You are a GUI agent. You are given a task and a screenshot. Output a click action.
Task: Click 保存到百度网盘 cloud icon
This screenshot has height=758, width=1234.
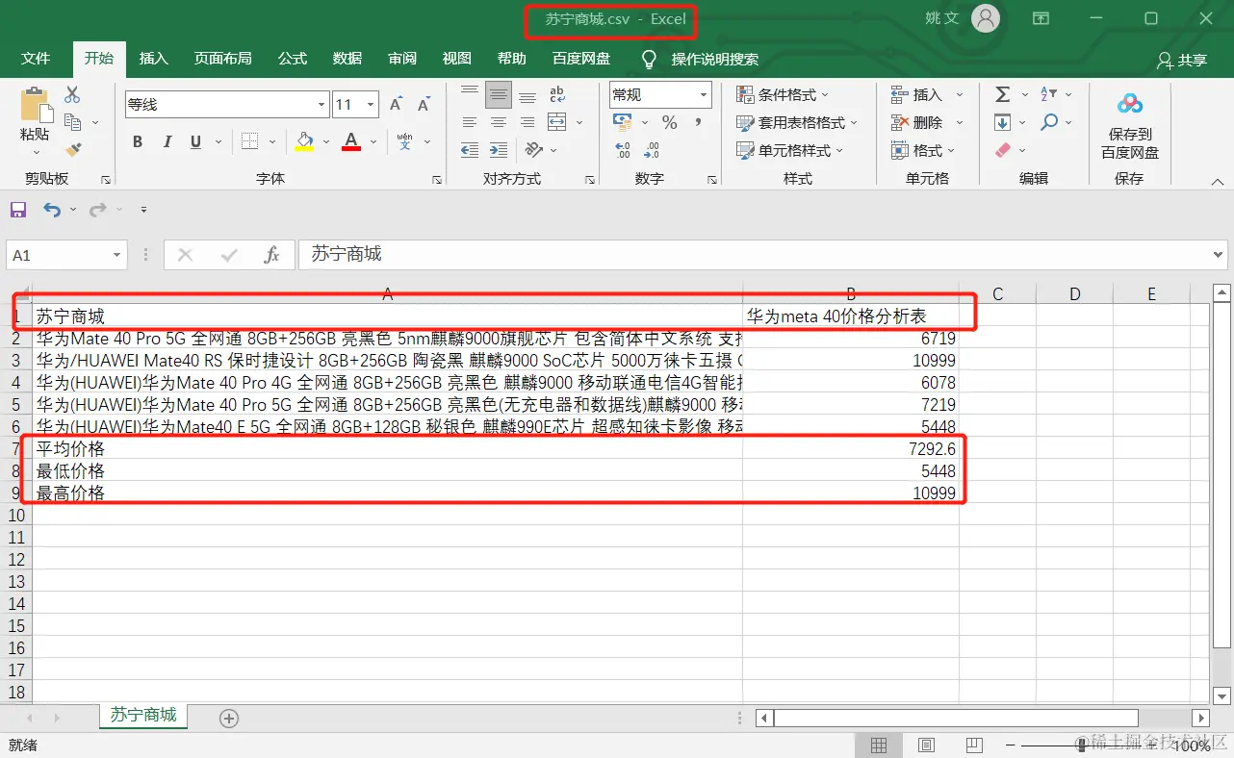tap(1129, 104)
